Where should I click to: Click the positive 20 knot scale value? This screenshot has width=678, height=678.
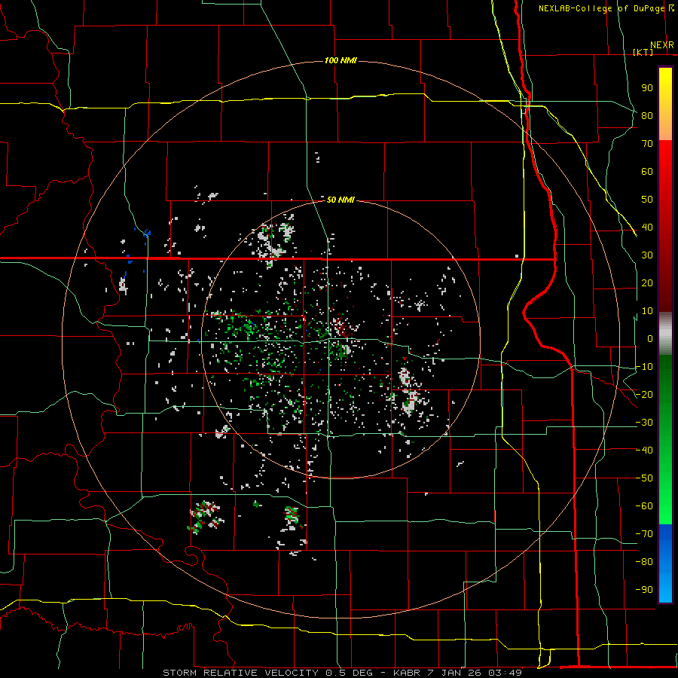tap(647, 283)
